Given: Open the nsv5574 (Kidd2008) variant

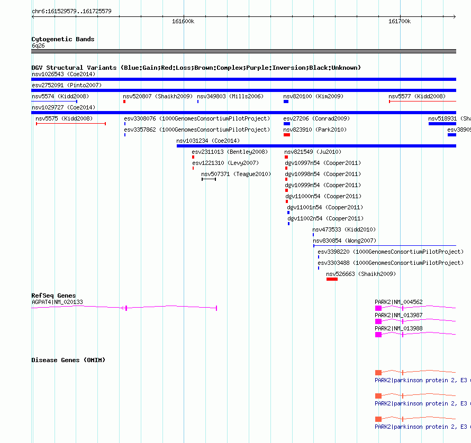Looking at the screenshot, I should tap(60, 96).
